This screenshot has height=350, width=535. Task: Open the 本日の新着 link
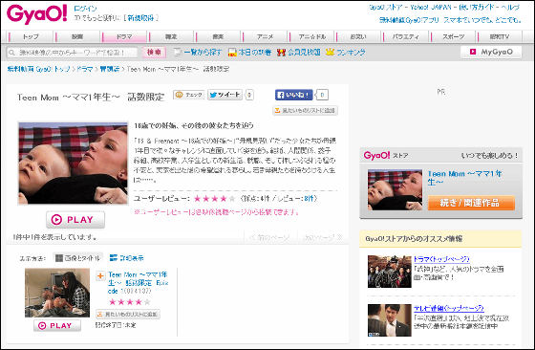254,53
